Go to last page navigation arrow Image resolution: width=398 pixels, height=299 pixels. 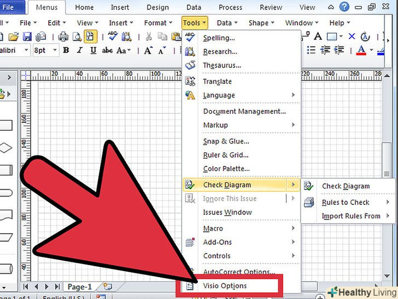pos(57,287)
